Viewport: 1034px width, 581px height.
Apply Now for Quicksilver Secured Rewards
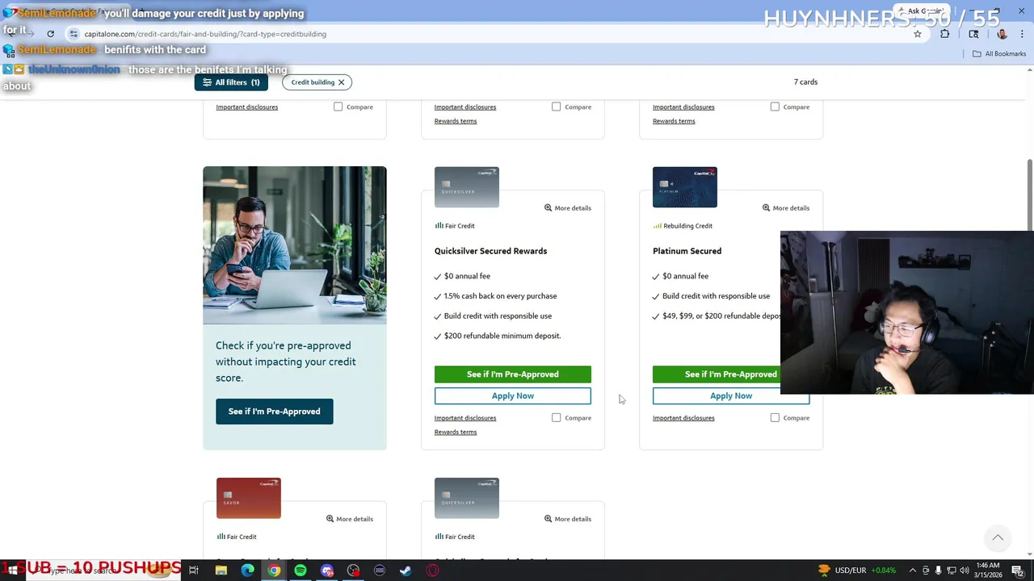pos(513,396)
